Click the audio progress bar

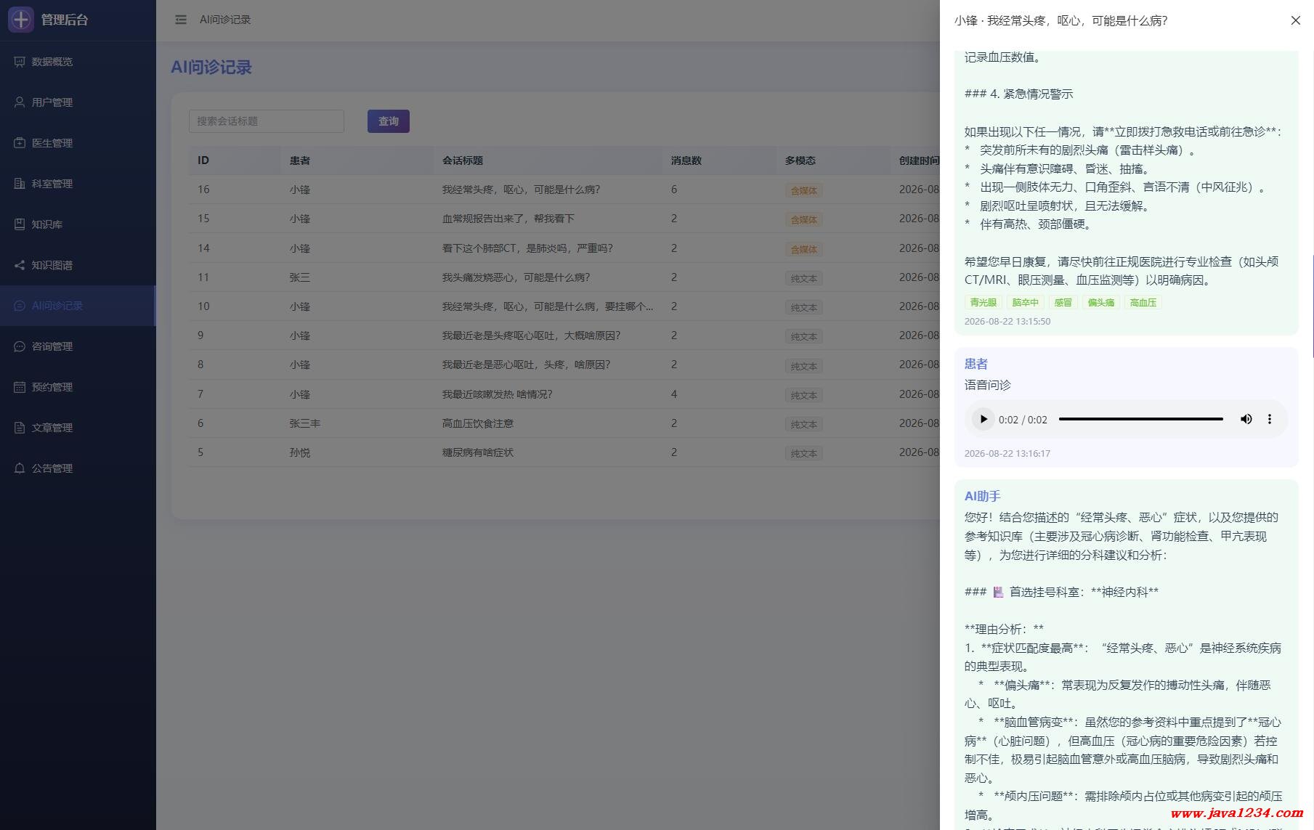1140,419
